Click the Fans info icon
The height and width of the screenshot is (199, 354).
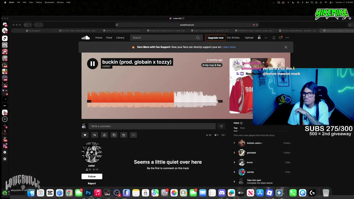point(241,123)
